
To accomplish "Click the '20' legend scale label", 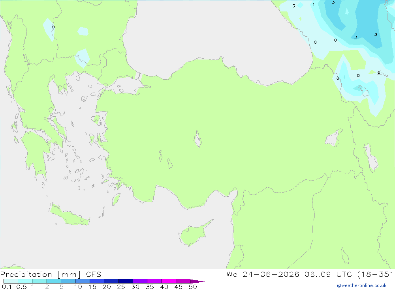I will 107,287.
